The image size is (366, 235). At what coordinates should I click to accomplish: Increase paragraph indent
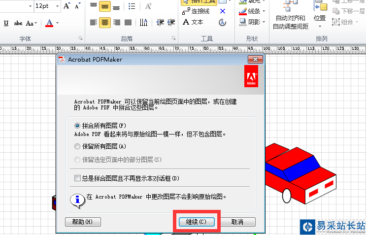(171, 22)
